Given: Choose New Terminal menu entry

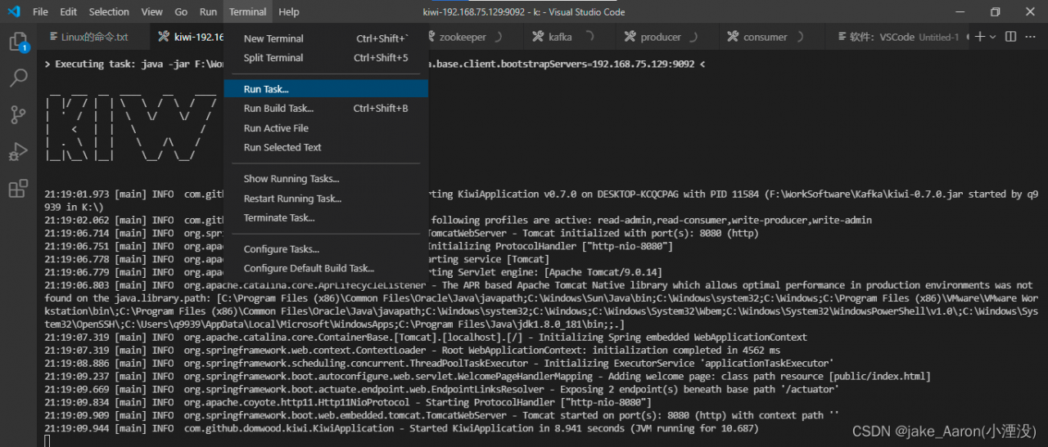Looking at the screenshot, I should [x=273, y=38].
